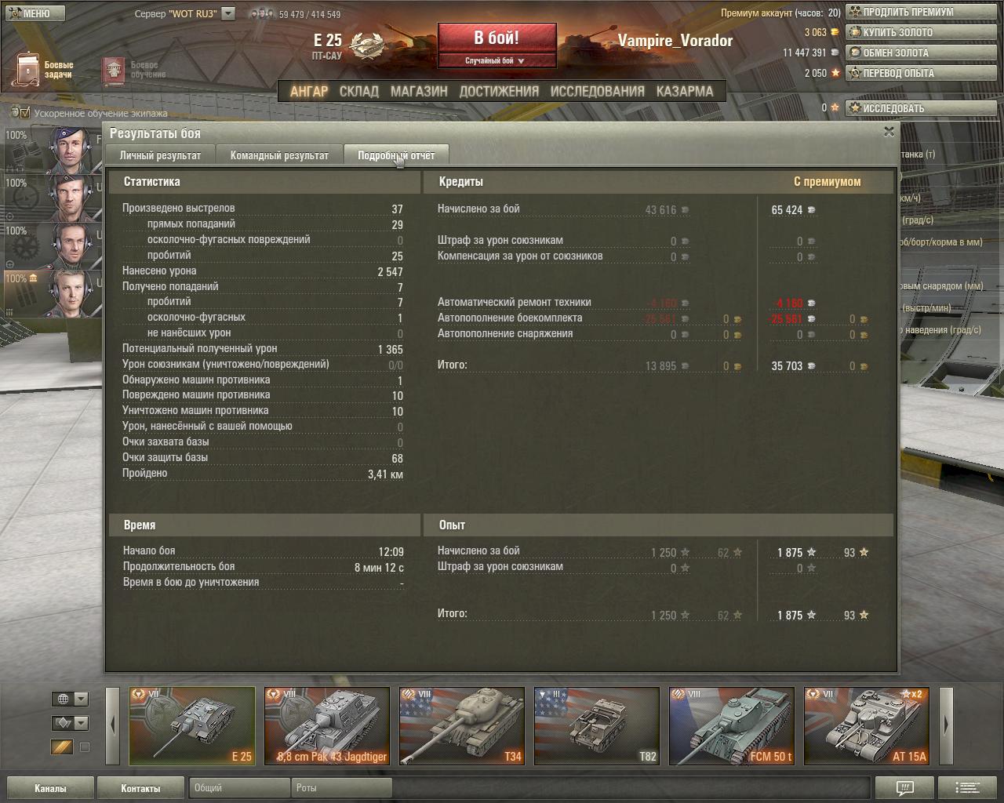Expand Случайный бой battle type dropdown
Screen dimensions: 1004x803
[x=497, y=60]
